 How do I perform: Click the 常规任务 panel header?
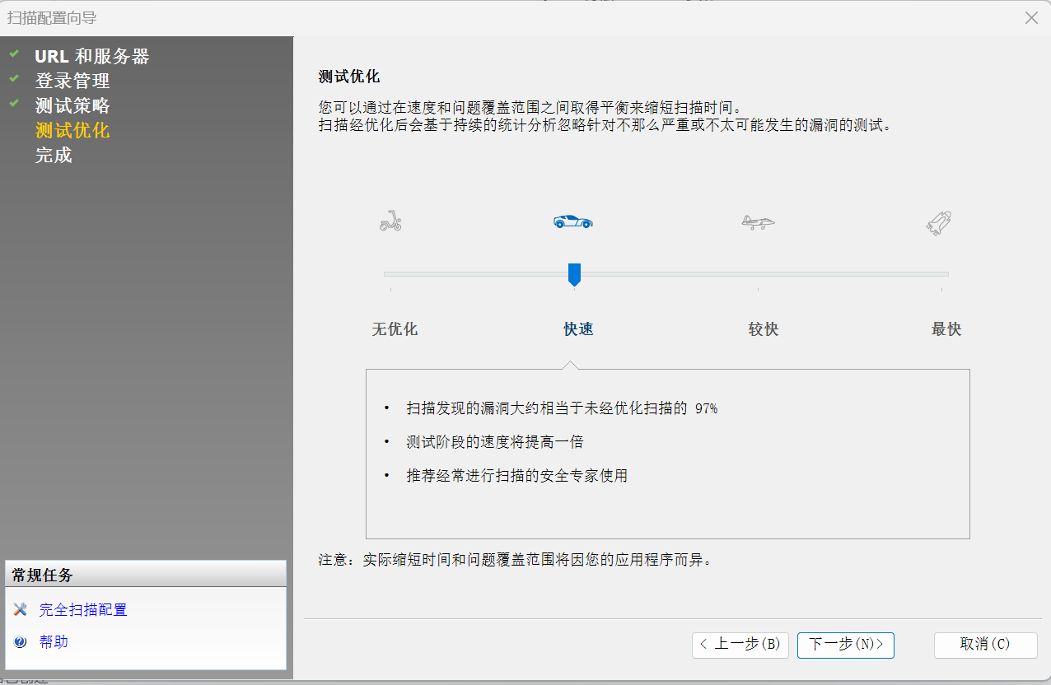(x=146, y=574)
